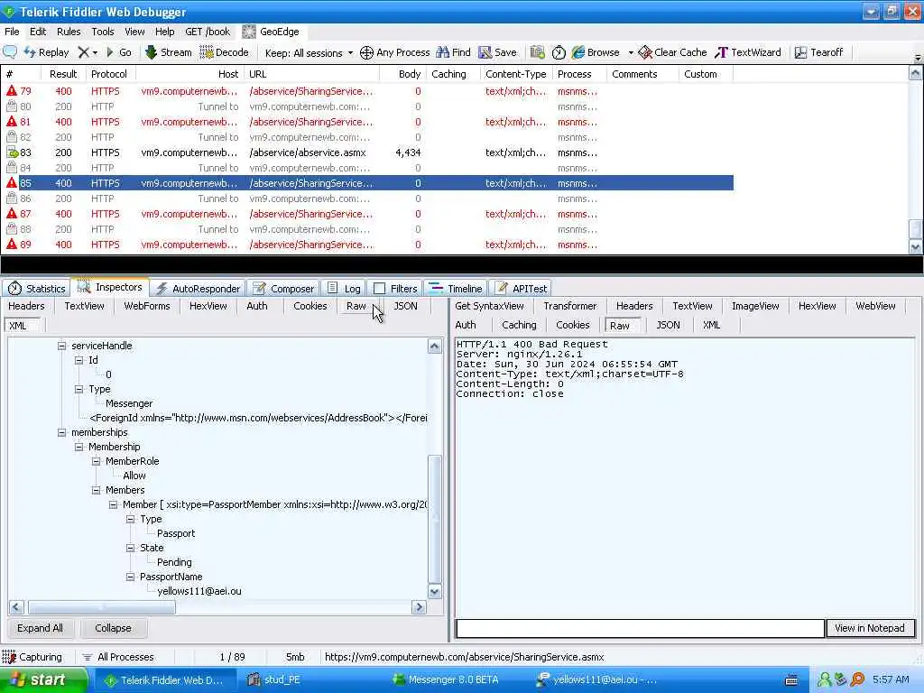Replay the selected session
Screen dimensions: 924x693
(47, 52)
